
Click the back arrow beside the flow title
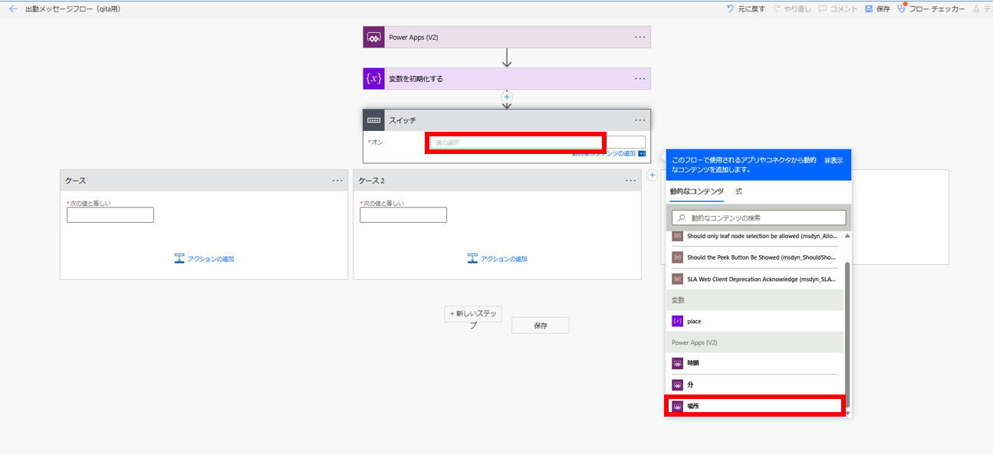pos(12,9)
